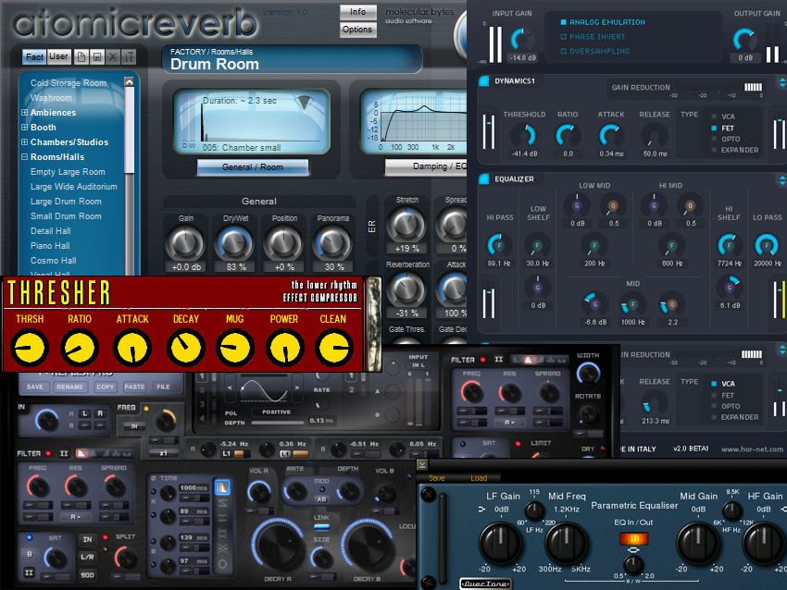Toggle the blue LINK switch between decay knobs
Viewport: 787px width, 590px height.
(x=321, y=527)
